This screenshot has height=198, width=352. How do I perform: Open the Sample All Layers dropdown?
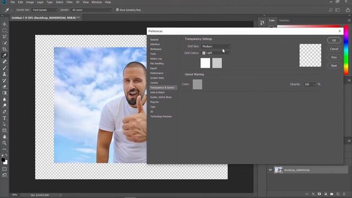coord(91,10)
